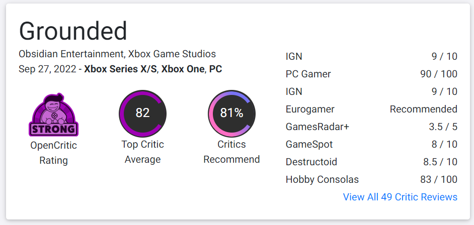Click the Xbox One platform text
The image size is (474, 225).
183,69
